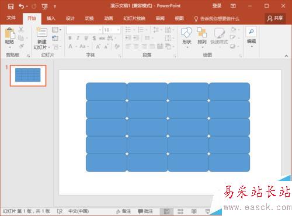Switch to the 幻灯片放映 (Slide Show) tab
This screenshot has height=216, width=292.
134,18
